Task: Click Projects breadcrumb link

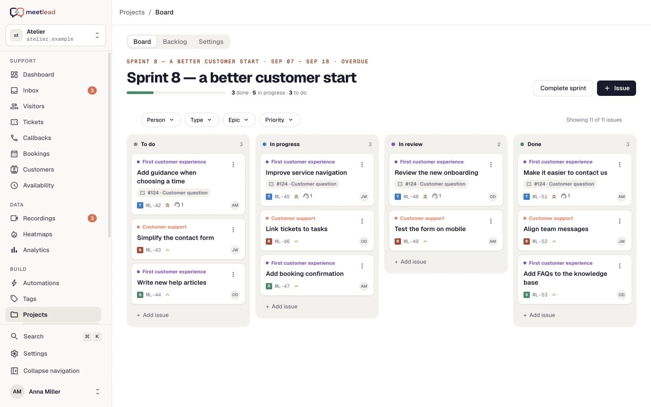Action: point(132,12)
